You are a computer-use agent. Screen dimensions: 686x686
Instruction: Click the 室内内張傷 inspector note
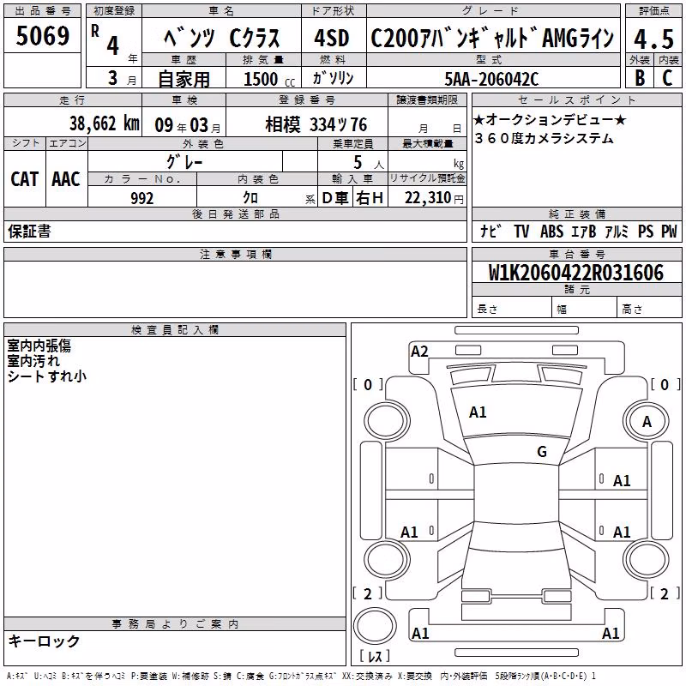coord(39,346)
